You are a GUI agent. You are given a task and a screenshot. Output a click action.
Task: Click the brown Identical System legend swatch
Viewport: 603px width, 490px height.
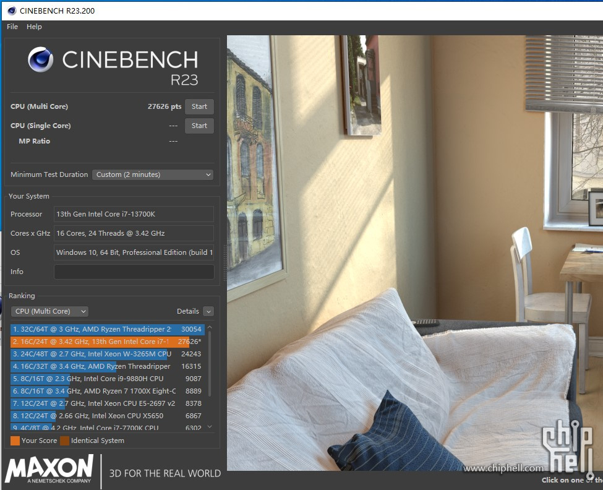(64, 441)
